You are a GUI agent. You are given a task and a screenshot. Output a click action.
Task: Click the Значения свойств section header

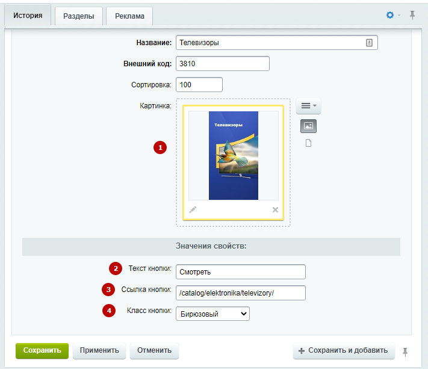click(211, 246)
